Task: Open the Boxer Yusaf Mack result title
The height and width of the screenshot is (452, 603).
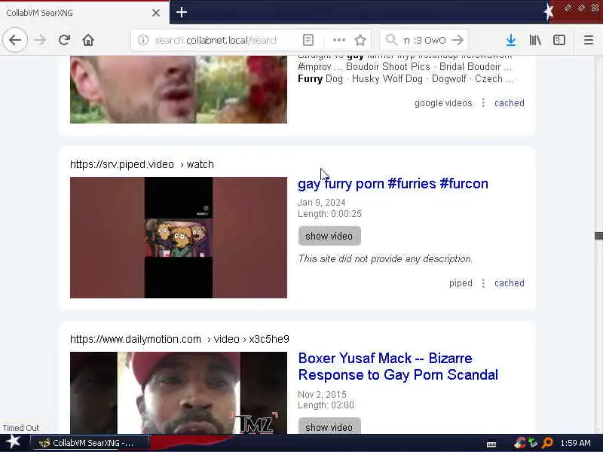Action: [x=398, y=366]
